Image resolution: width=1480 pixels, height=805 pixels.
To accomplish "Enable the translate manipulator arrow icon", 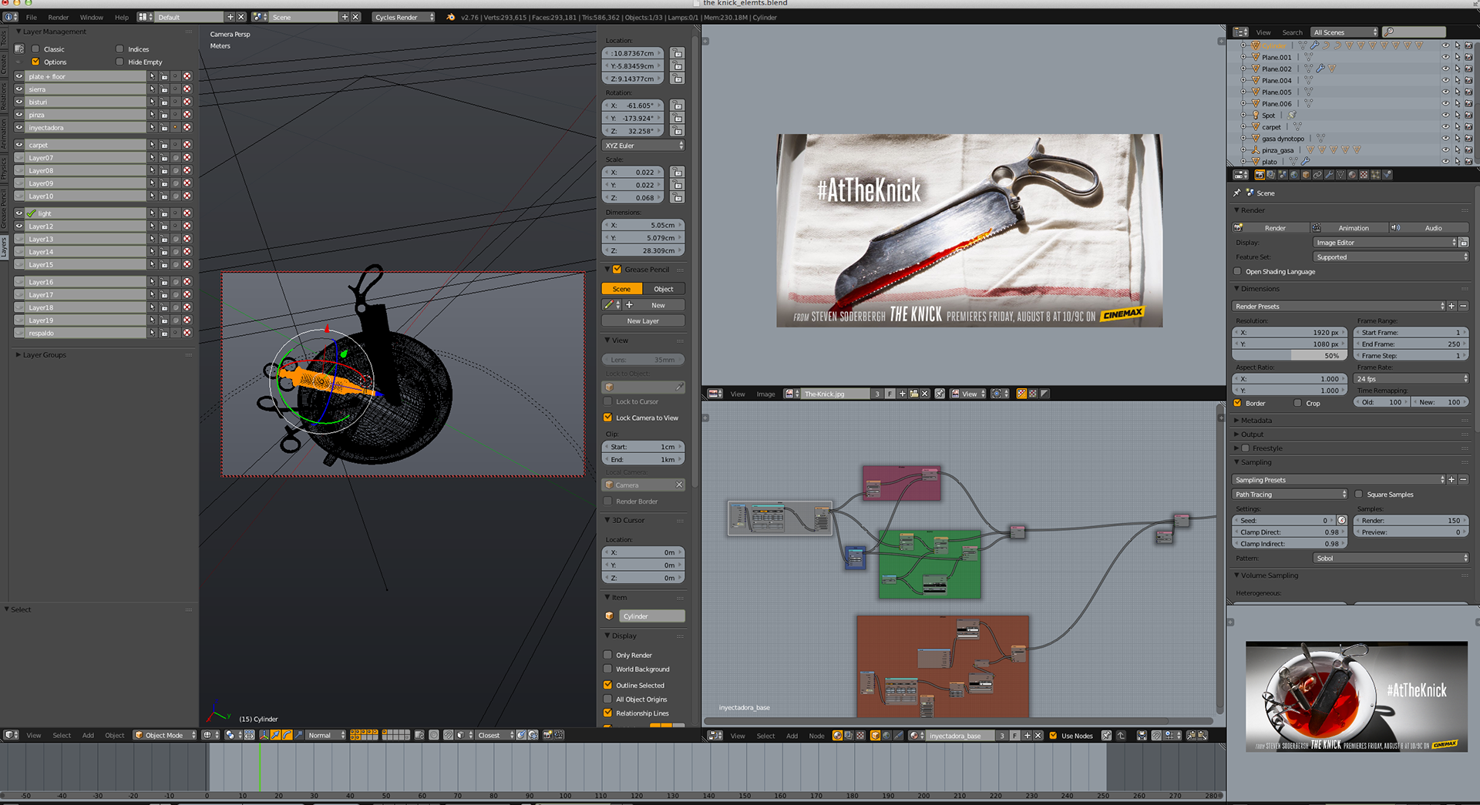I will tap(275, 735).
